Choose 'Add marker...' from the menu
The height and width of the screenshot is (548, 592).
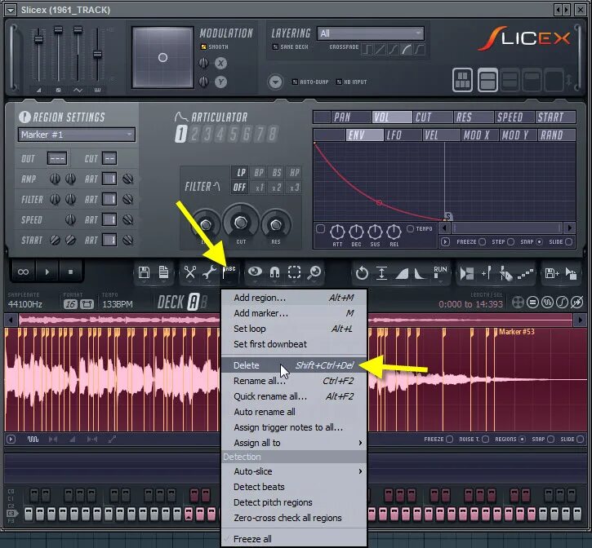coord(294,313)
